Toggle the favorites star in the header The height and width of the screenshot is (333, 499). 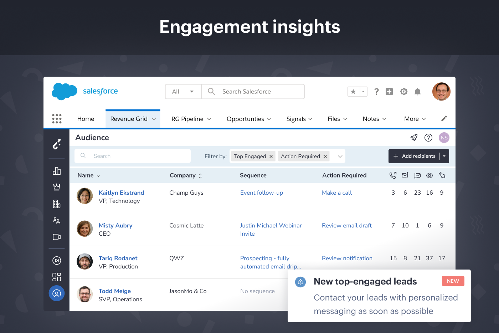click(353, 92)
